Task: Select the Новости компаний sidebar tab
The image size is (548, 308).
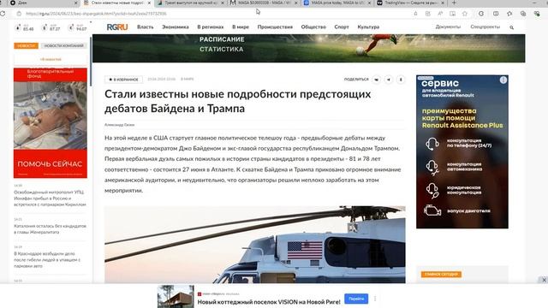Action: pos(63,45)
